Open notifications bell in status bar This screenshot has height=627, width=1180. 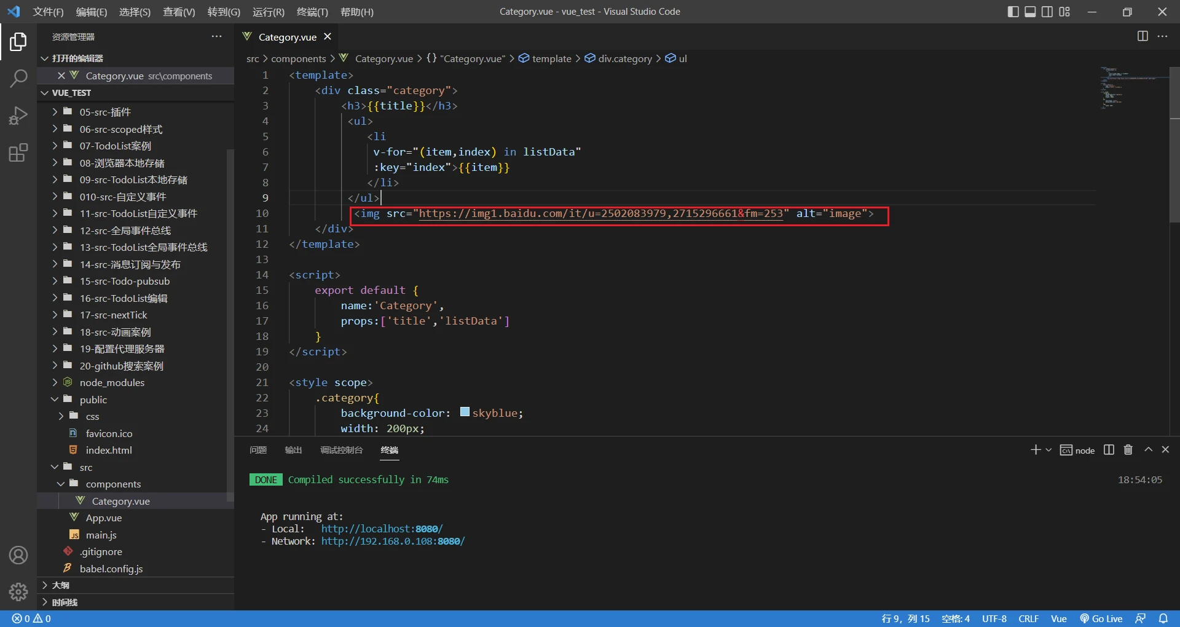click(1163, 618)
